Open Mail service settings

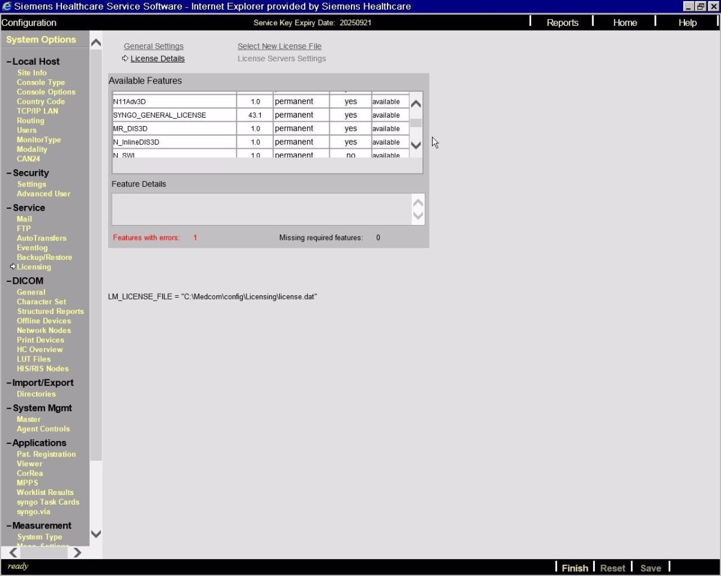[x=24, y=219]
